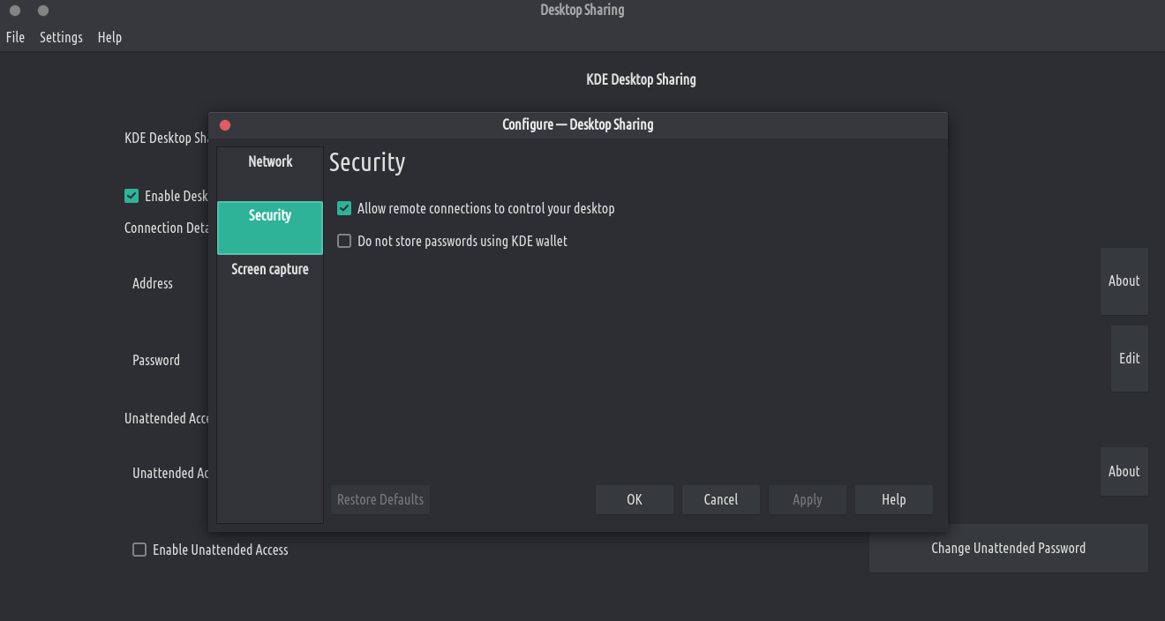
Task: Click the About button beside Unattended Access
Action: [x=1124, y=471]
